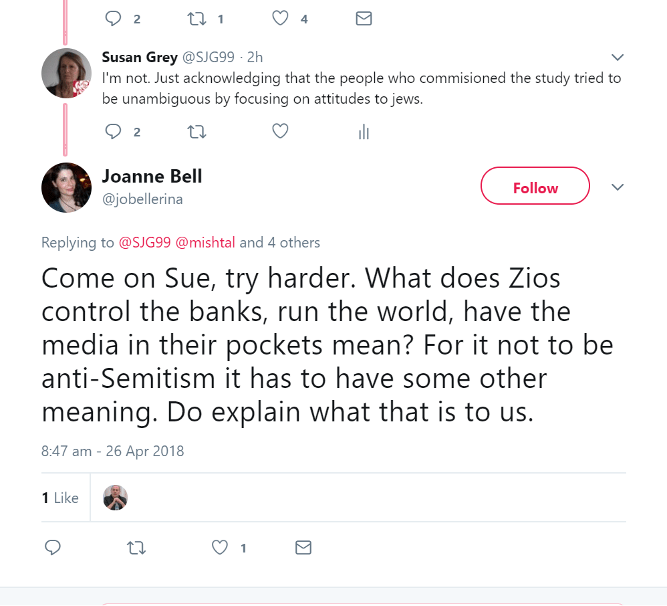Image resolution: width=667 pixels, height=606 pixels.
Task: Open the @SJG99 mention link
Action: (144, 243)
